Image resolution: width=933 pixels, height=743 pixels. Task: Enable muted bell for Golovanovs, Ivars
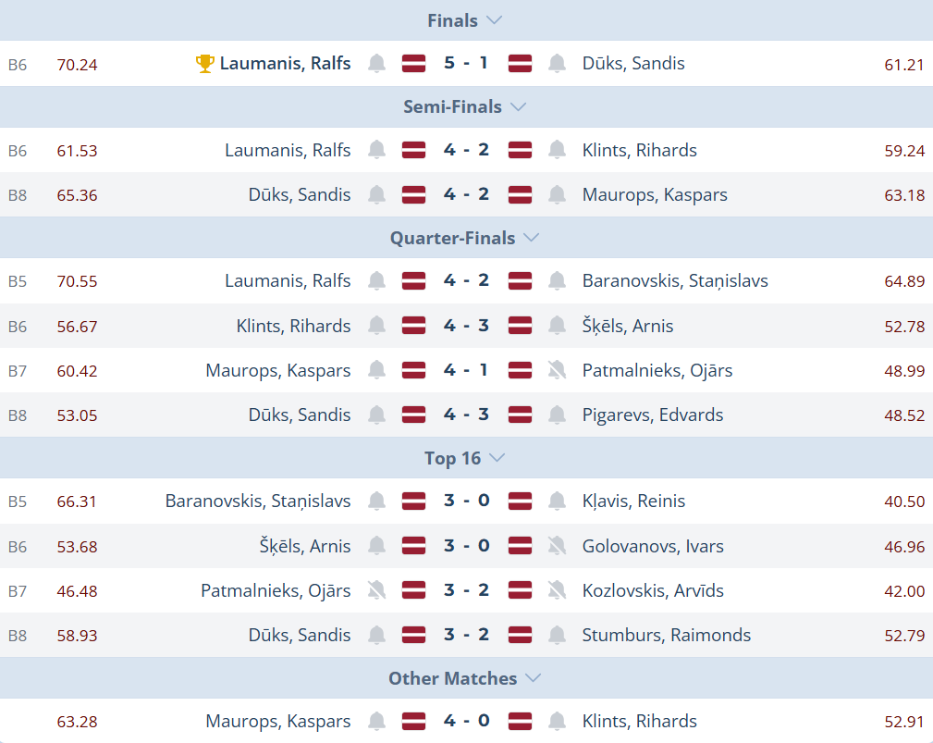(x=557, y=546)
